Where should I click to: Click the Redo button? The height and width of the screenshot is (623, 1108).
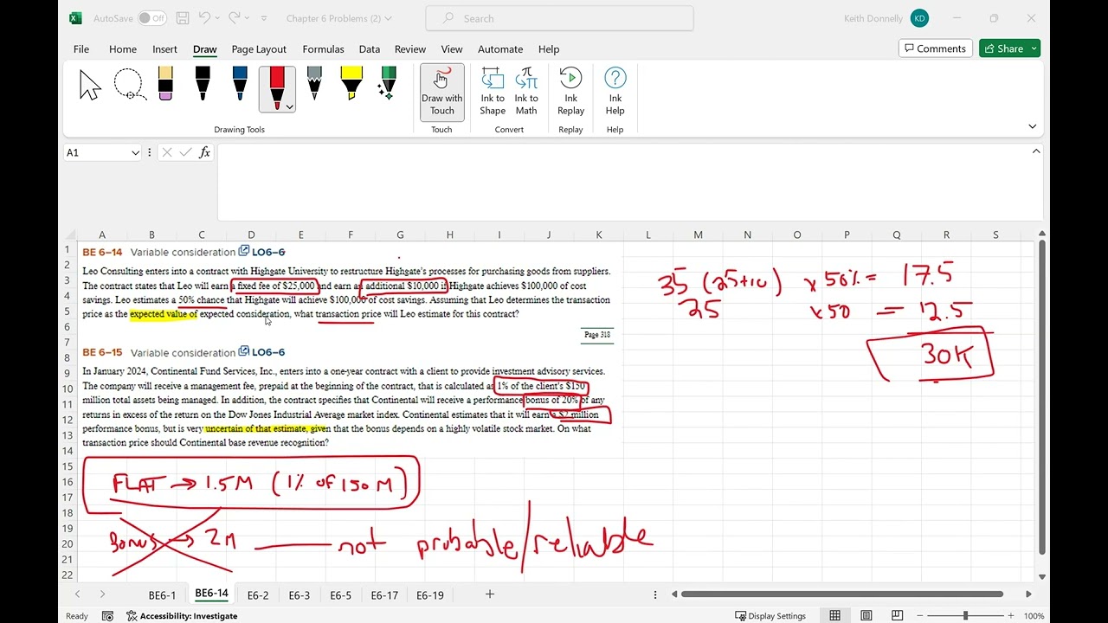tap(236, 18)
